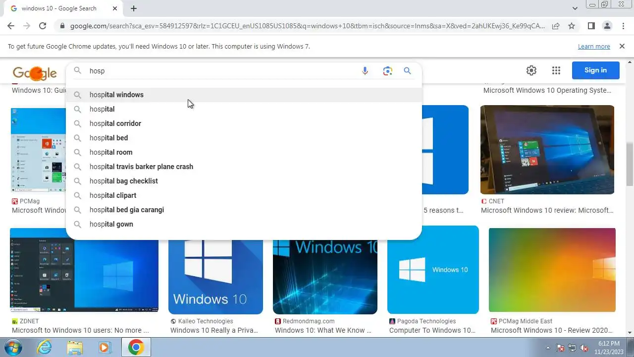Bookmark this tab with star icon
Viewport: 634px width, 357px height.
tap(572, 26)
